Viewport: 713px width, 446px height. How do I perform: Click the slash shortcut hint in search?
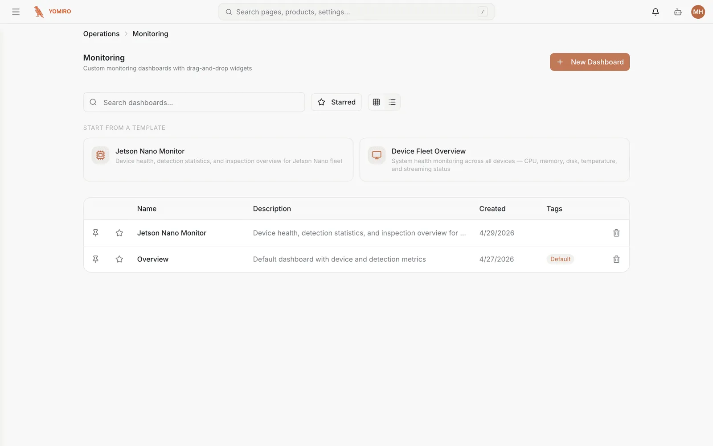click(483, 12)
